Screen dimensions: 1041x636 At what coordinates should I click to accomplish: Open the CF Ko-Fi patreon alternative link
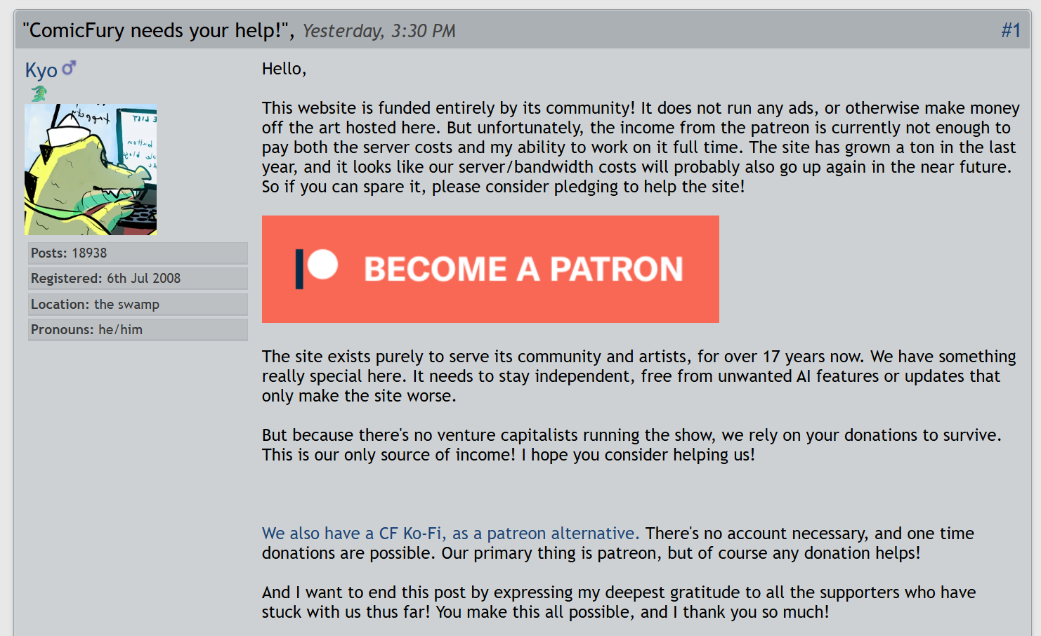click(x=450, y=534)
